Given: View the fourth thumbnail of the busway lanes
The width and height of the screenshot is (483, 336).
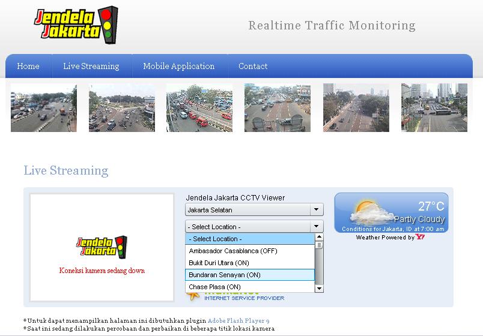Looking at the screenshot, I should click(278, 108).
